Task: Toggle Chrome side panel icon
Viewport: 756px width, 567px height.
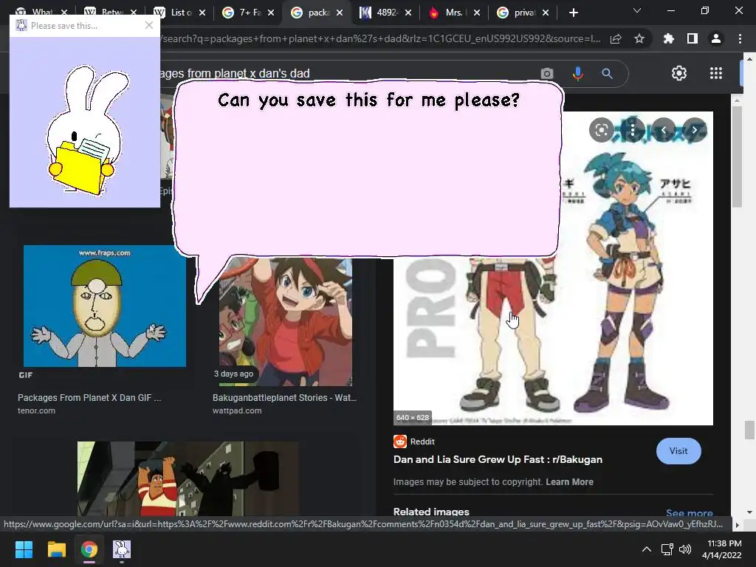Action: tap(693, 38)
